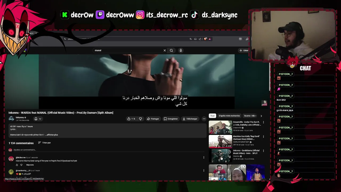This screenshot has height=192, width=341.
Task: Dislike the video with thumbs-down icon
Action: click(140, 119)
